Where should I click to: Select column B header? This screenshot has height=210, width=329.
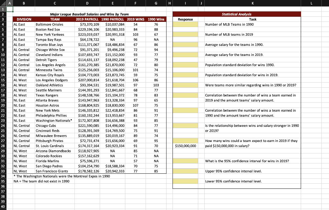point(24,3)
